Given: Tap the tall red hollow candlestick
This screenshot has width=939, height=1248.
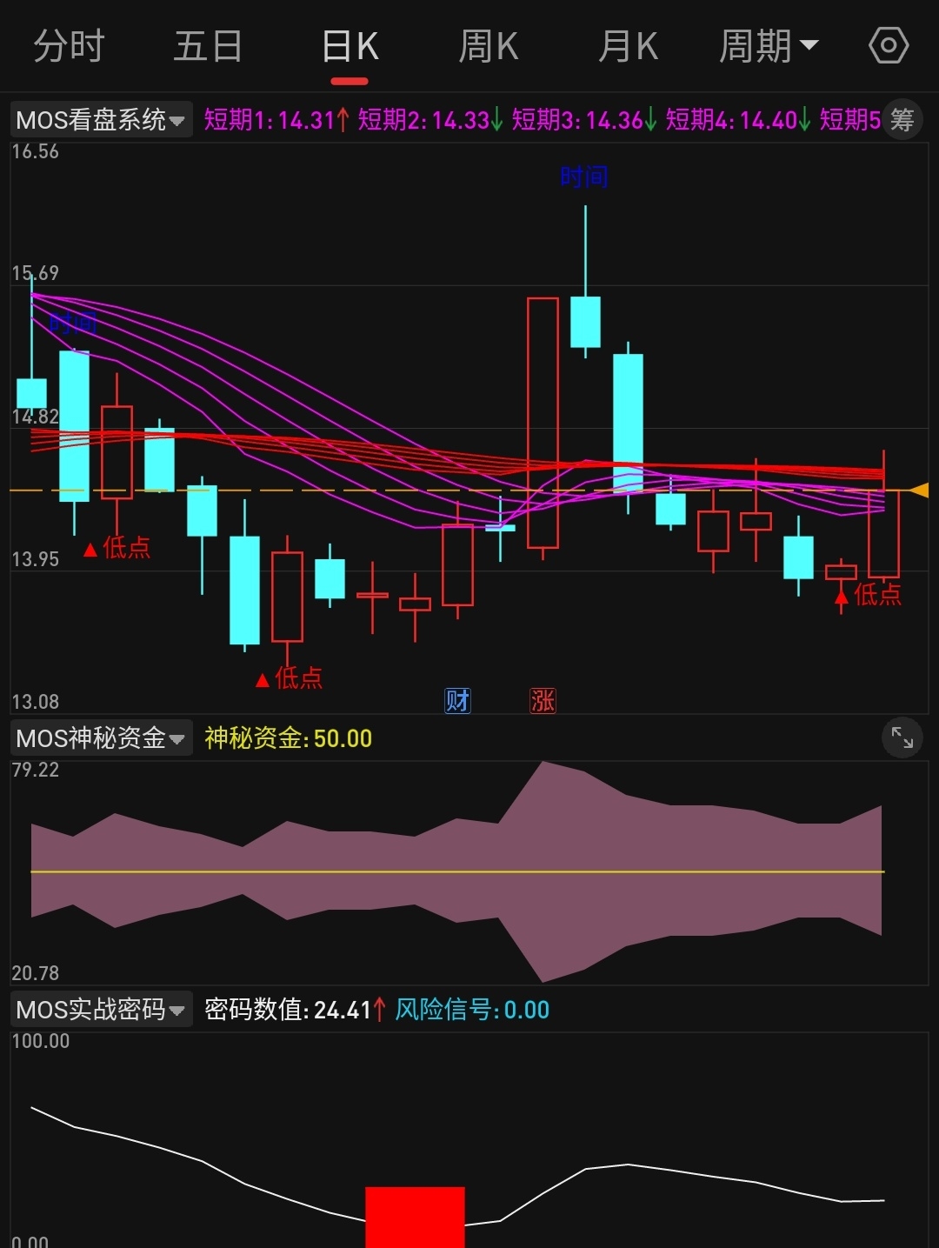Looking at the screenshot, I should tap(543, 423).
